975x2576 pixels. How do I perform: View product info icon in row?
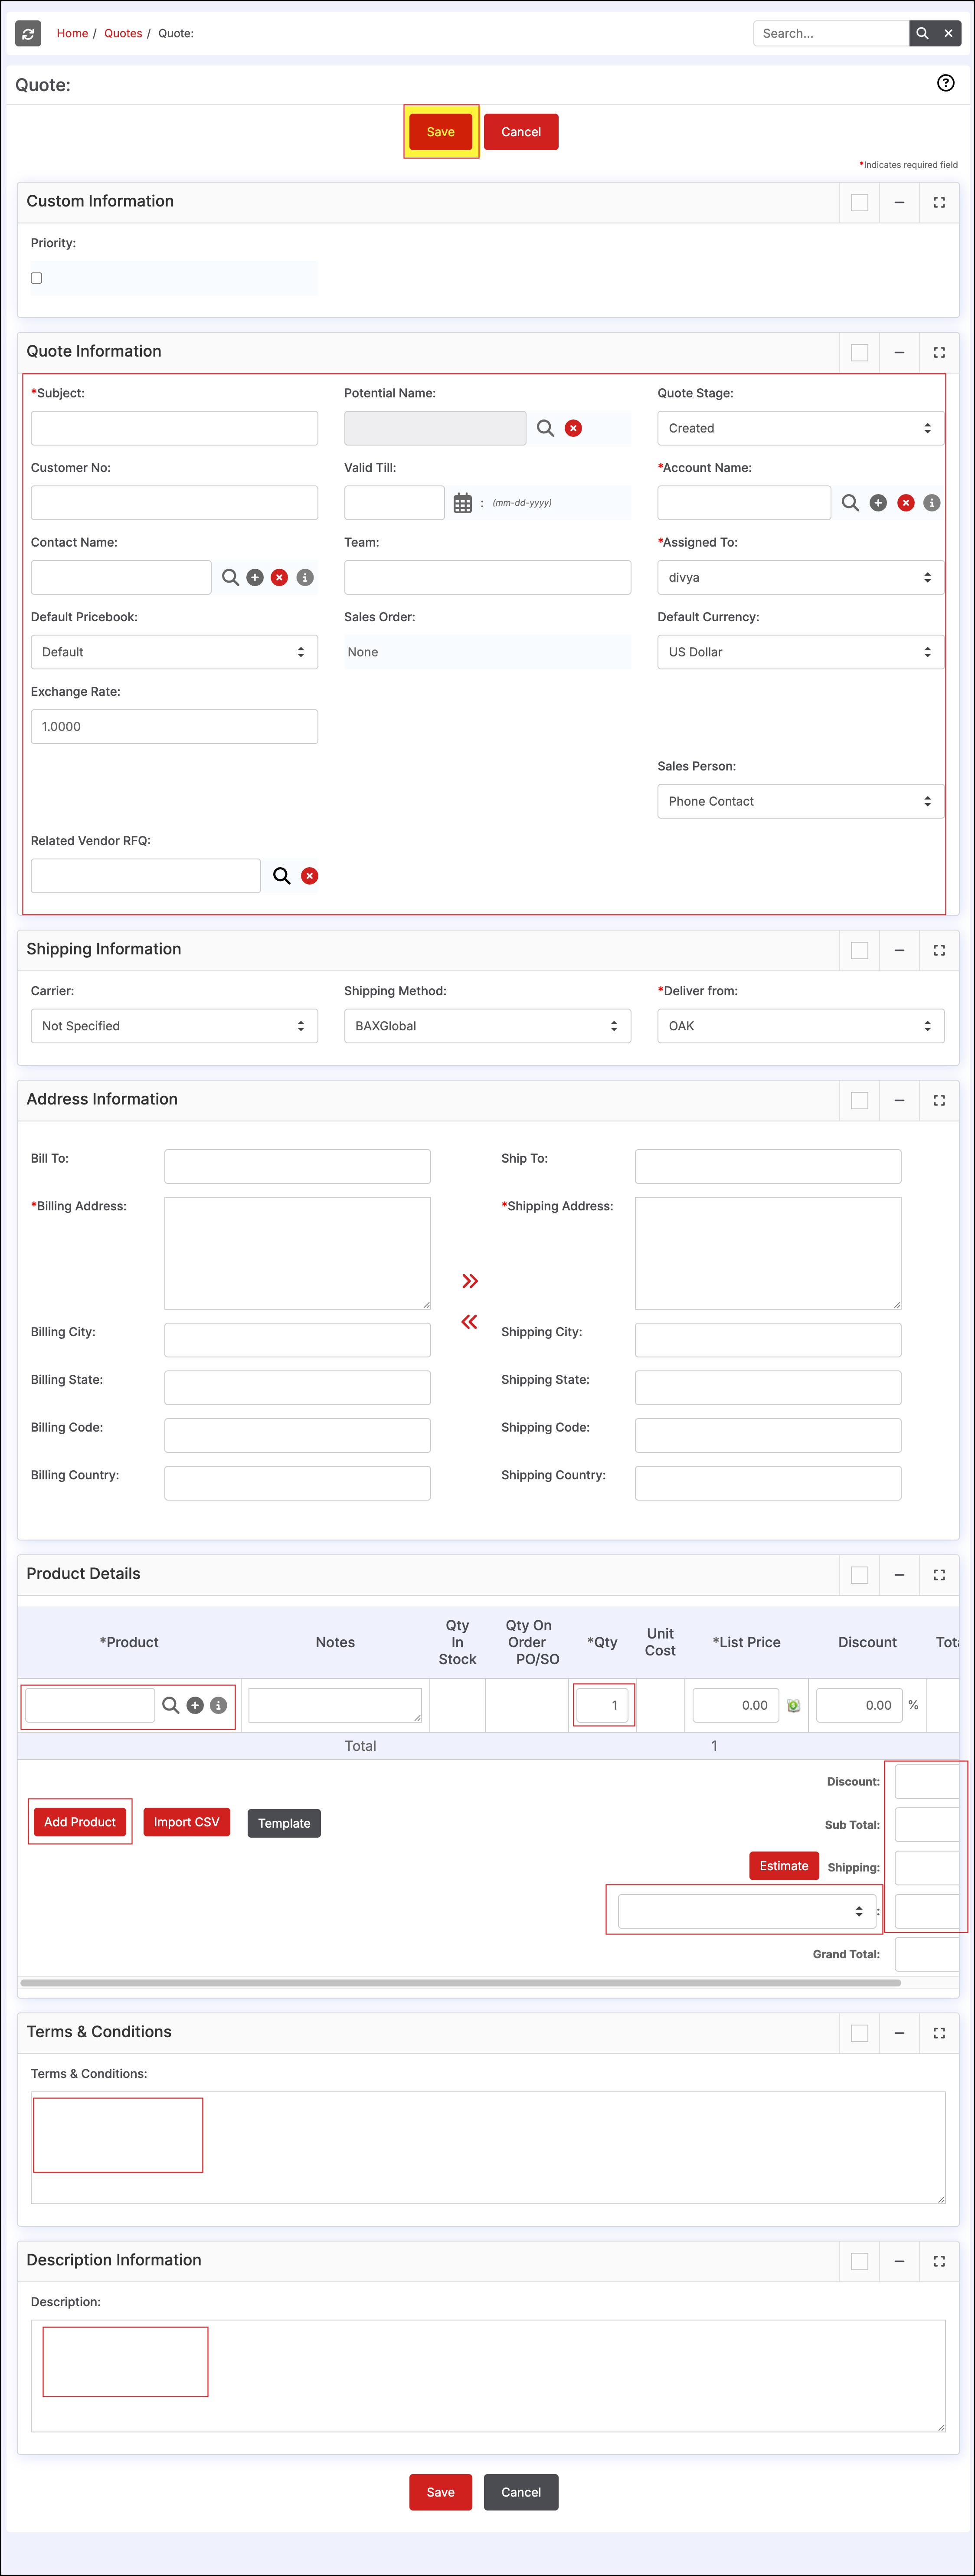(218, 1705)
